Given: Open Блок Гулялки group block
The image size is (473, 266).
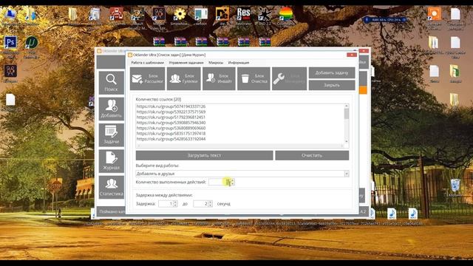Looking at the screenshot, I should click(184, 79).
